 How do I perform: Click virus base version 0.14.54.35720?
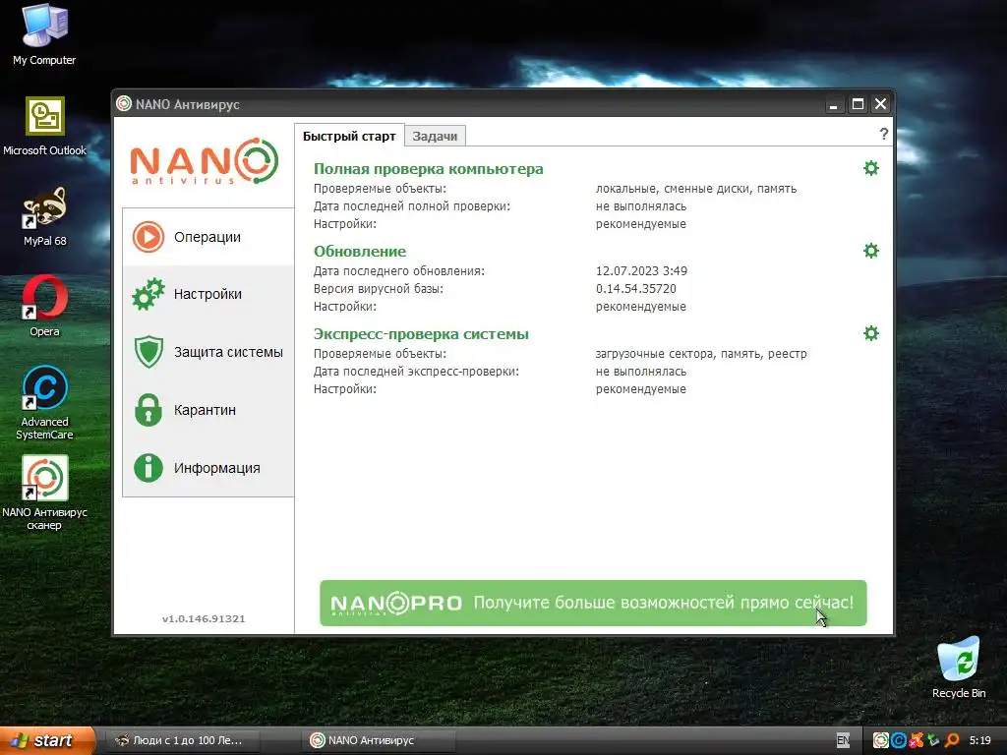coord(636,289)
